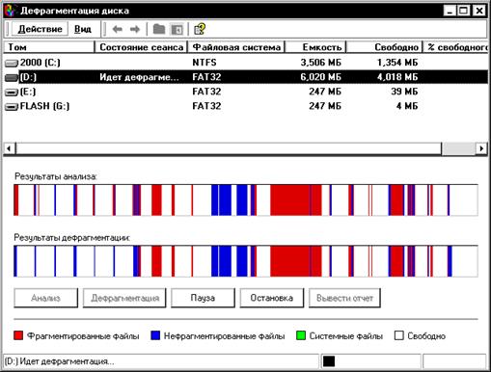The height and width of the screenshot is (372, 491).
Task: Click the Forward arrow toolbar icon
Action: click(x=135, y=30)
